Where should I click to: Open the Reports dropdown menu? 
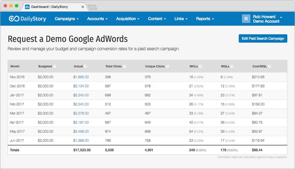click(205, 19)
